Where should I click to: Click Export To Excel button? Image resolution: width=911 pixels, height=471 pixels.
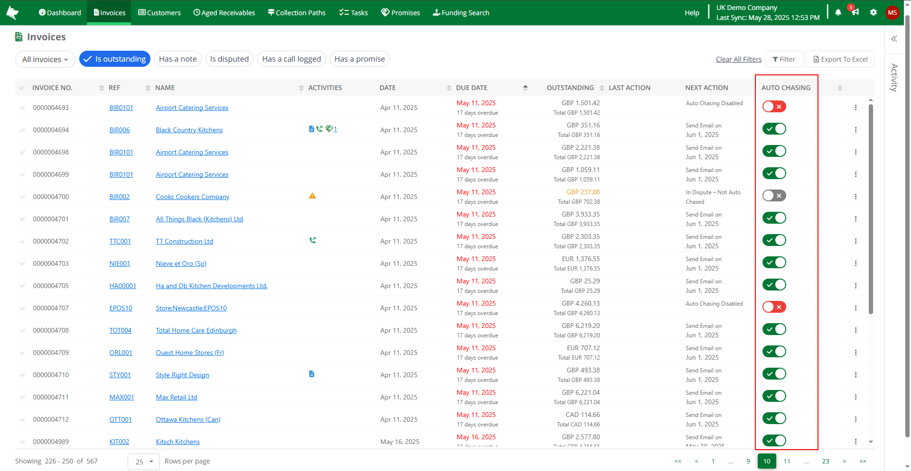point(840,59)
